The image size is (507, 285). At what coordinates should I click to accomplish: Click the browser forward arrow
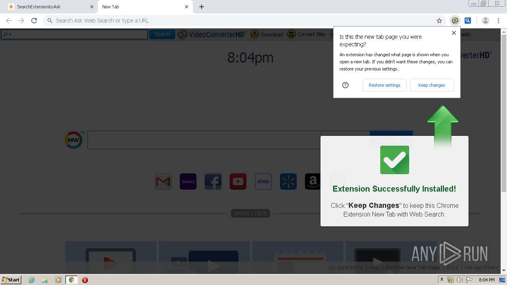click(x=21, y=21)
